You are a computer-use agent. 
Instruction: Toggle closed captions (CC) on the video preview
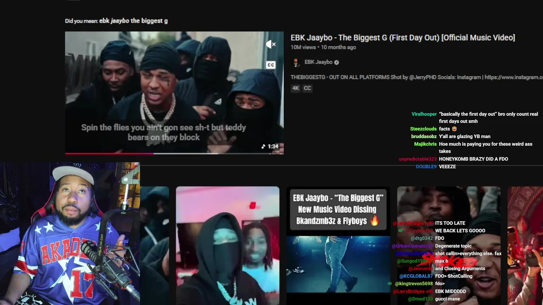click(271, 65)
